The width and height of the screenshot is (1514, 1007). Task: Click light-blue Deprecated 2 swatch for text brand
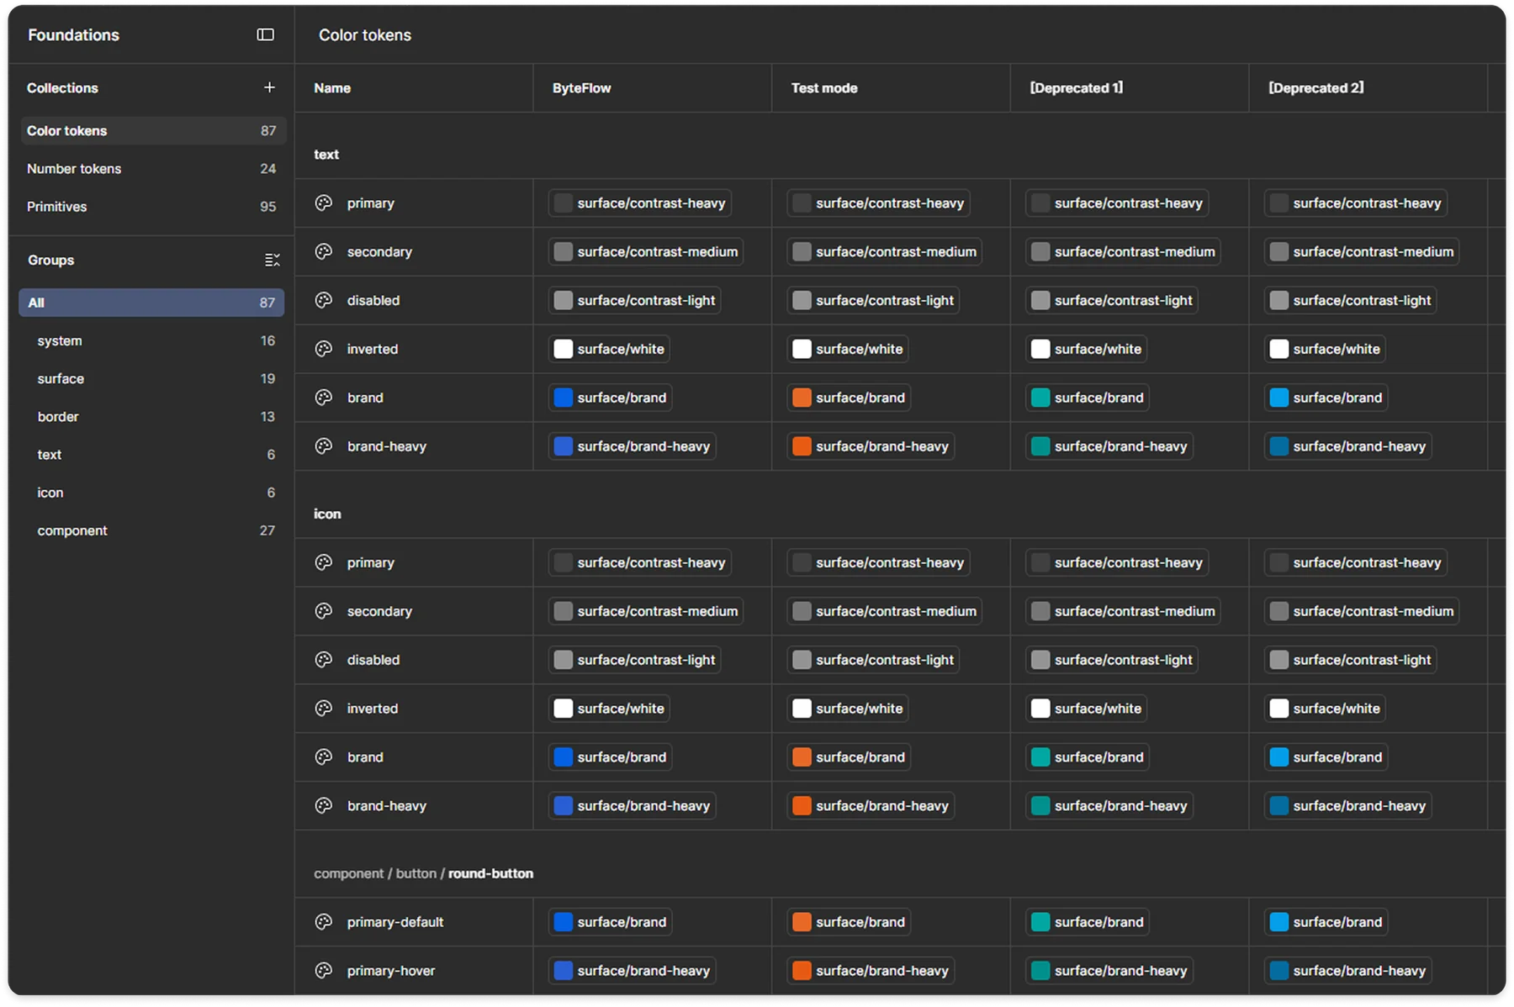(1279, 398)
